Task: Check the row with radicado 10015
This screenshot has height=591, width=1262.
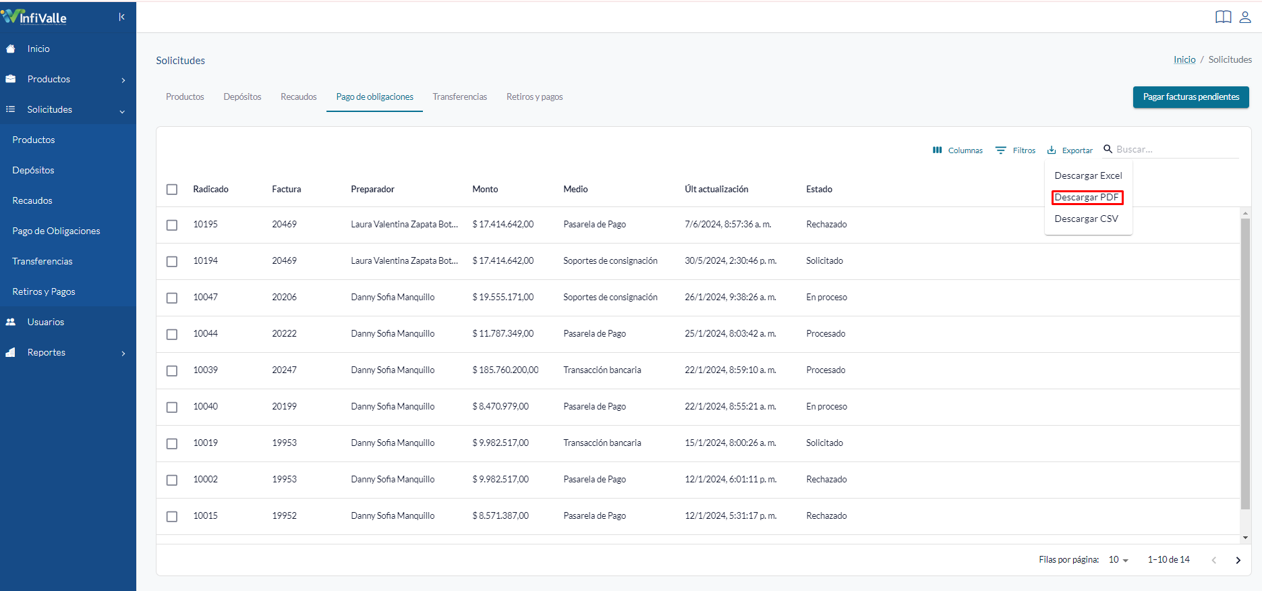Action: 172,516
